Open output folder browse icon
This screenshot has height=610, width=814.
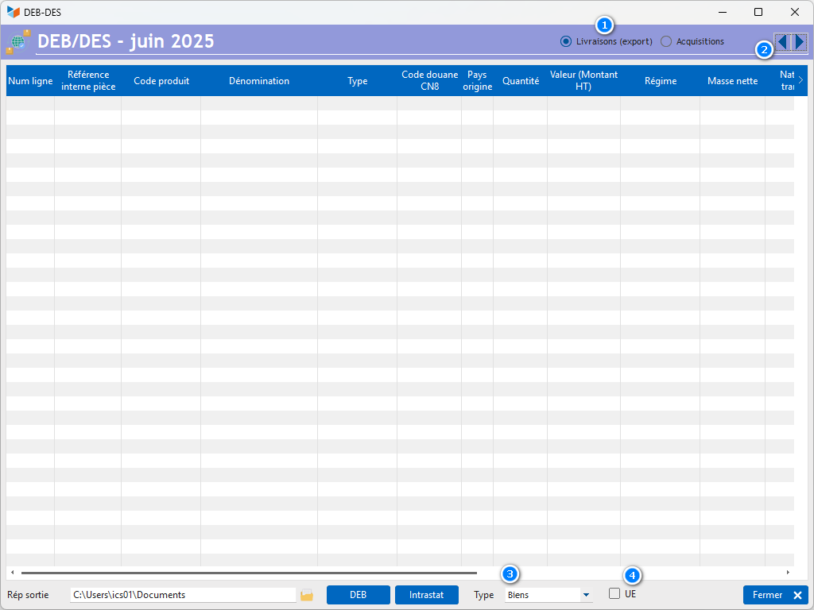click(x=307, y=595)
